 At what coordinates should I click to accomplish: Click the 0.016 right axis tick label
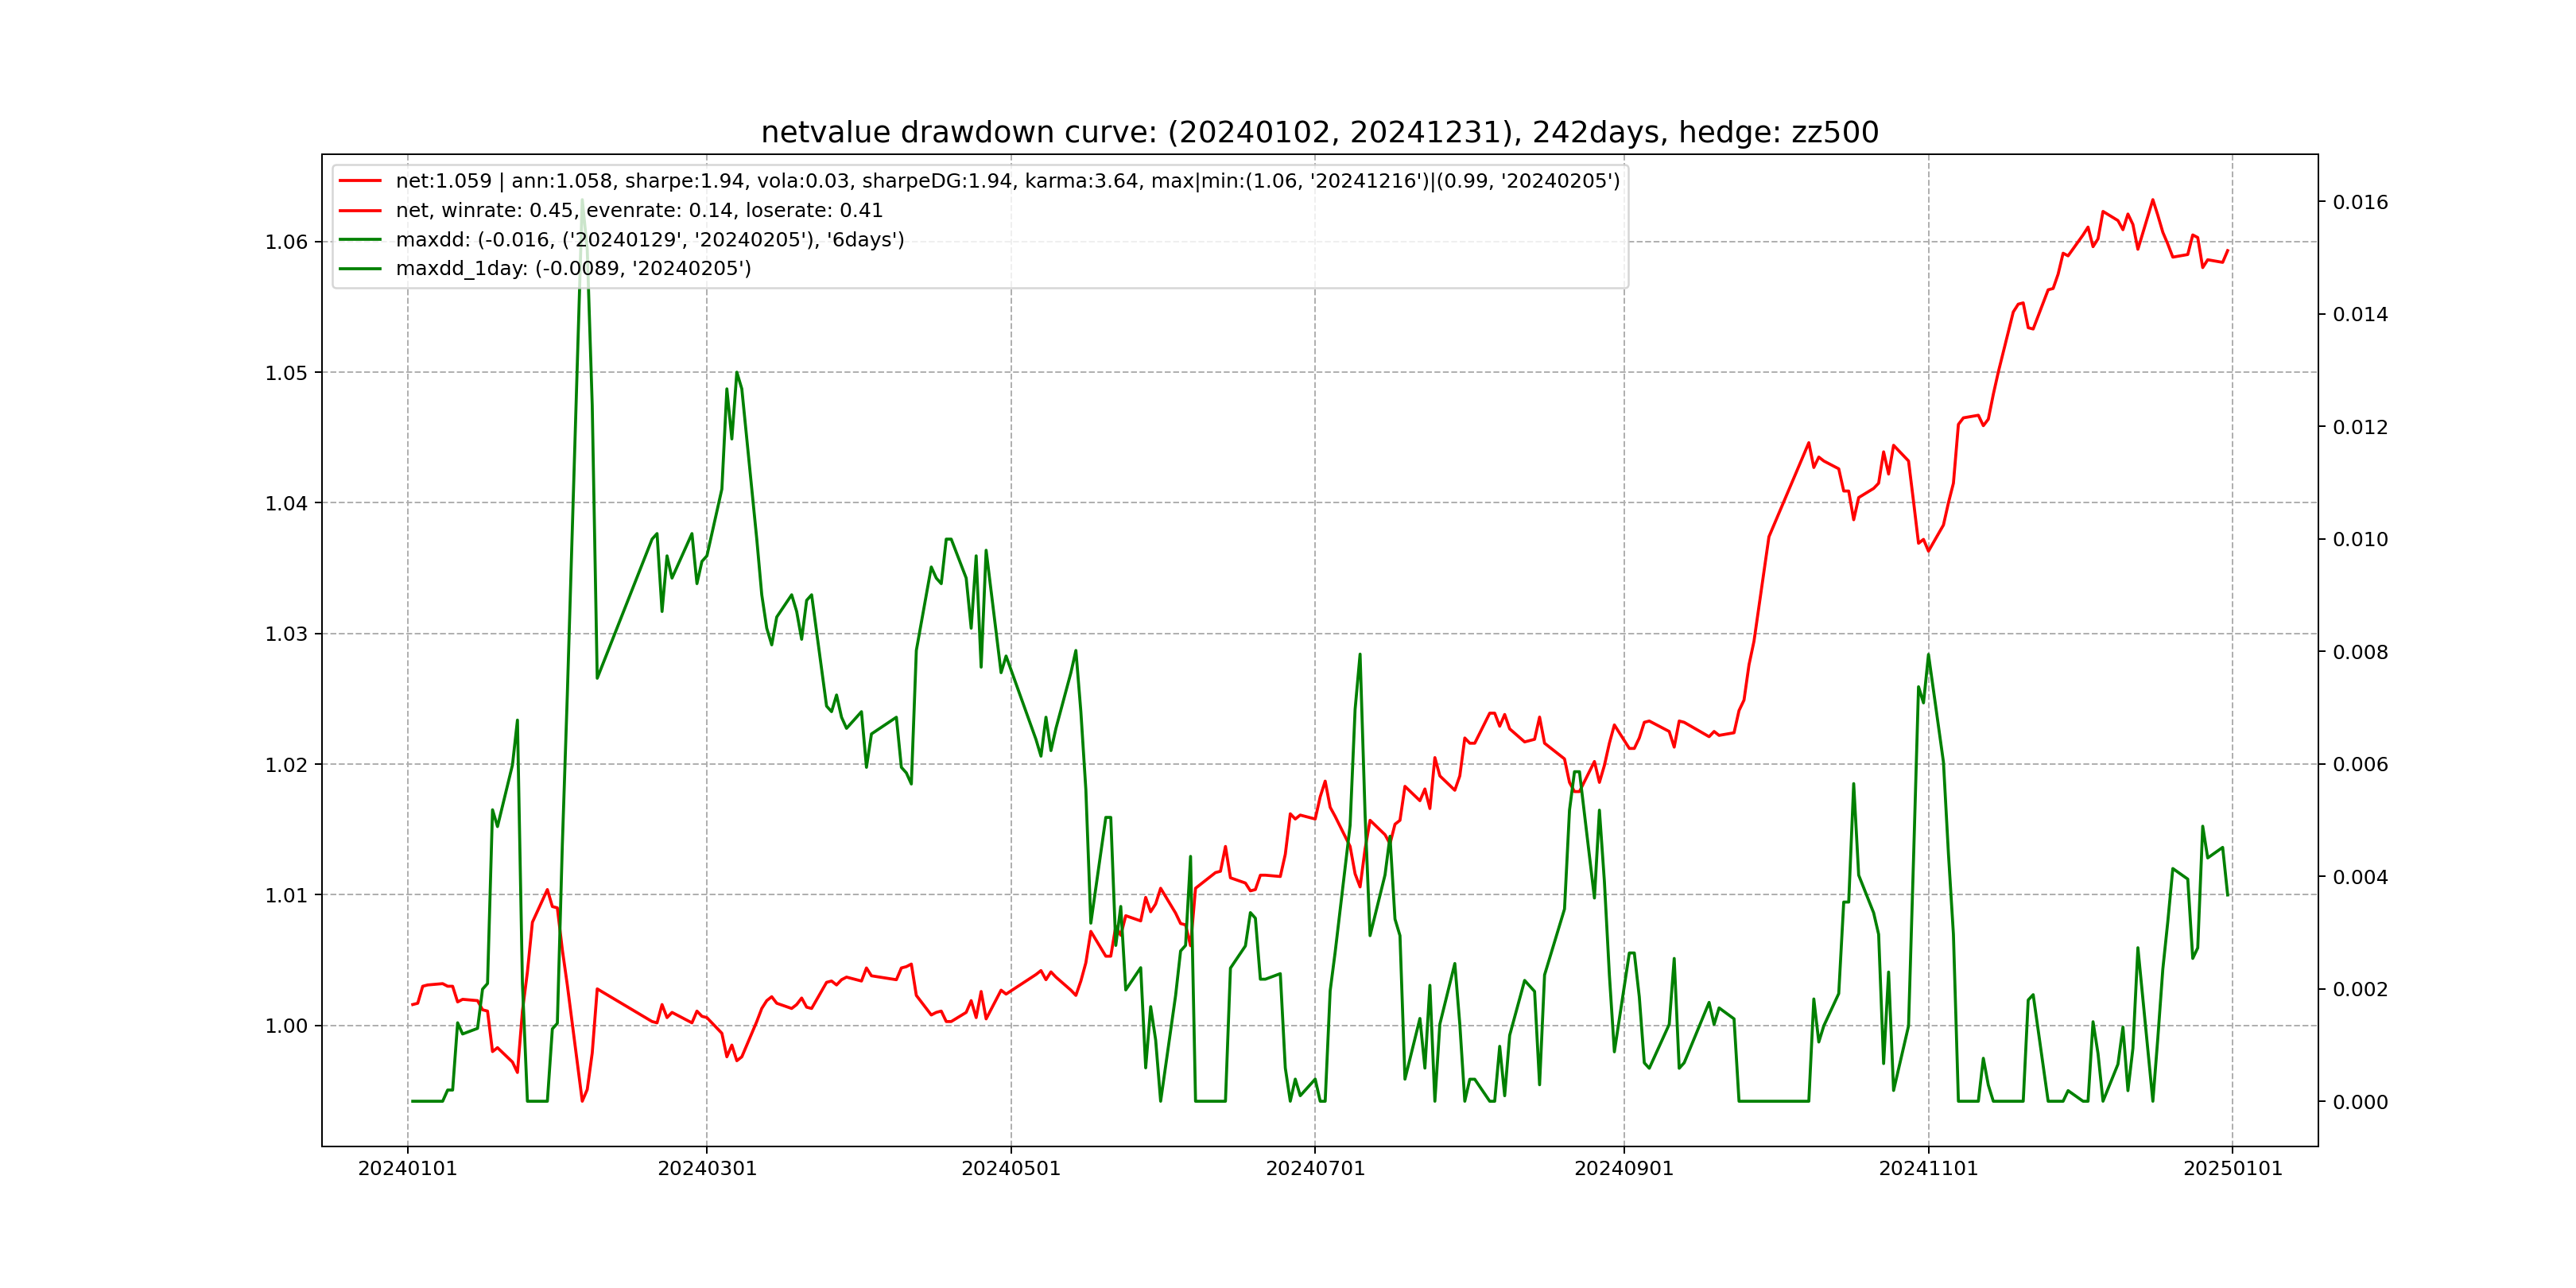[2360, 202]
